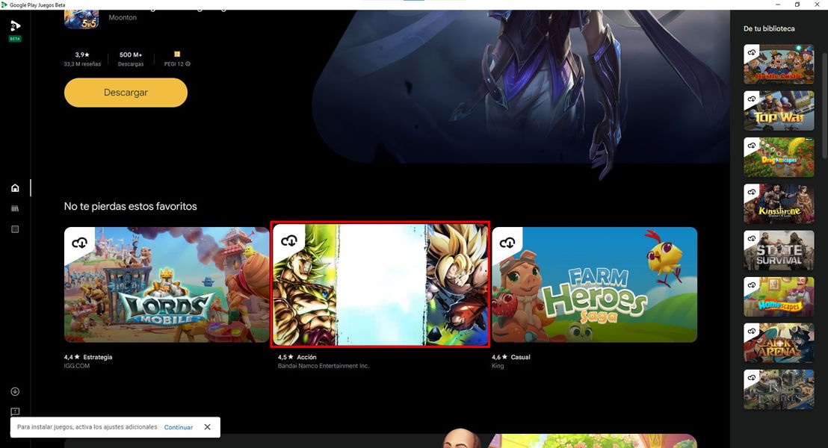The width and height of the screenshot is (828, 448).
Task: Click the cloud download icon on AFK Arena
Action: click(752, 332)
